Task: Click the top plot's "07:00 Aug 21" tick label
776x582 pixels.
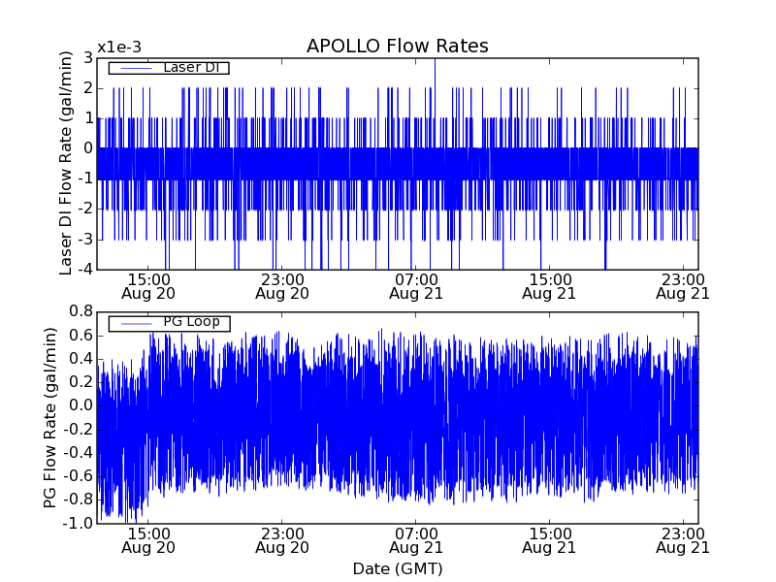Action: (x=415, y=285)
